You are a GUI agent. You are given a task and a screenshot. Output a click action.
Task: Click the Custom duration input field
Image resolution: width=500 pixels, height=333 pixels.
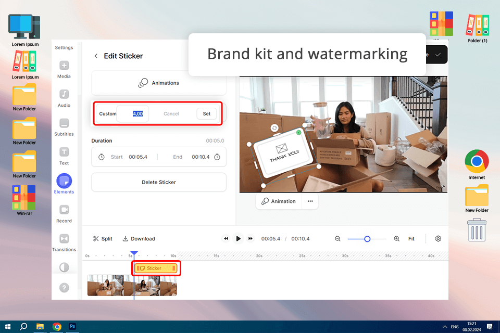point(133,114)
